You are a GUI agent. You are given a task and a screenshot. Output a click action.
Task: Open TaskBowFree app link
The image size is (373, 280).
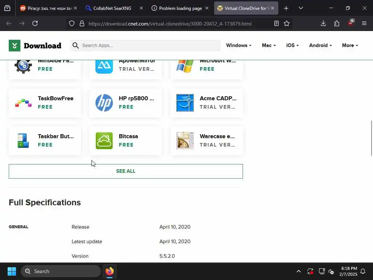click(x=55, y=98)
